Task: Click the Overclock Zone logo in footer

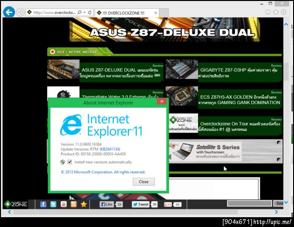Action: [16, 204]
